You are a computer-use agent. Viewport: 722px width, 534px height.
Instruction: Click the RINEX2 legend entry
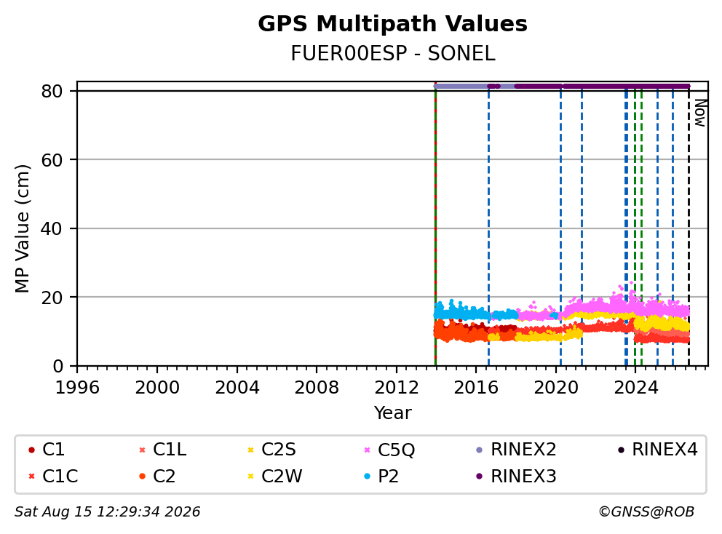[x=516, y=450]
